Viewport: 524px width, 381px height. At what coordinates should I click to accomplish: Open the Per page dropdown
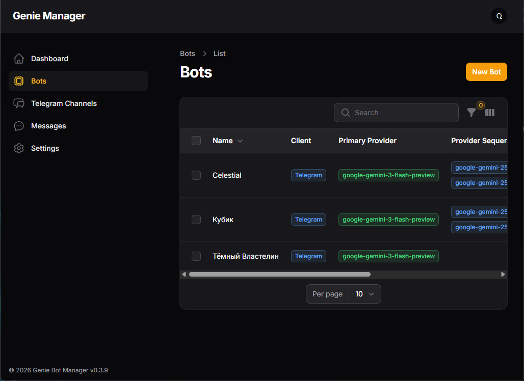point(364,294)
